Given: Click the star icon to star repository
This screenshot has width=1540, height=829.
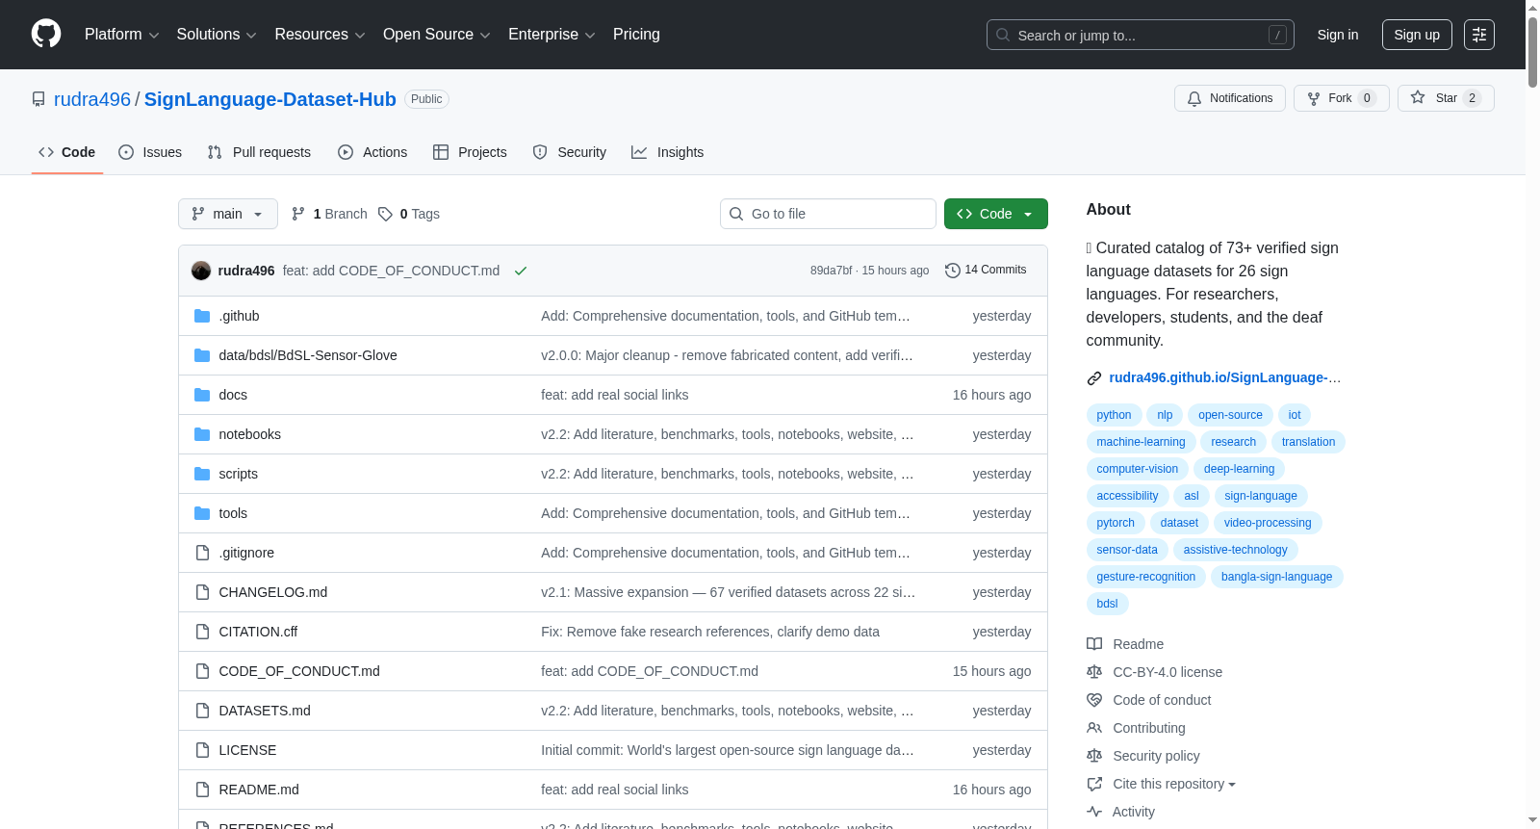Looking at the screenshot, I should click(x=1418, y=97).
